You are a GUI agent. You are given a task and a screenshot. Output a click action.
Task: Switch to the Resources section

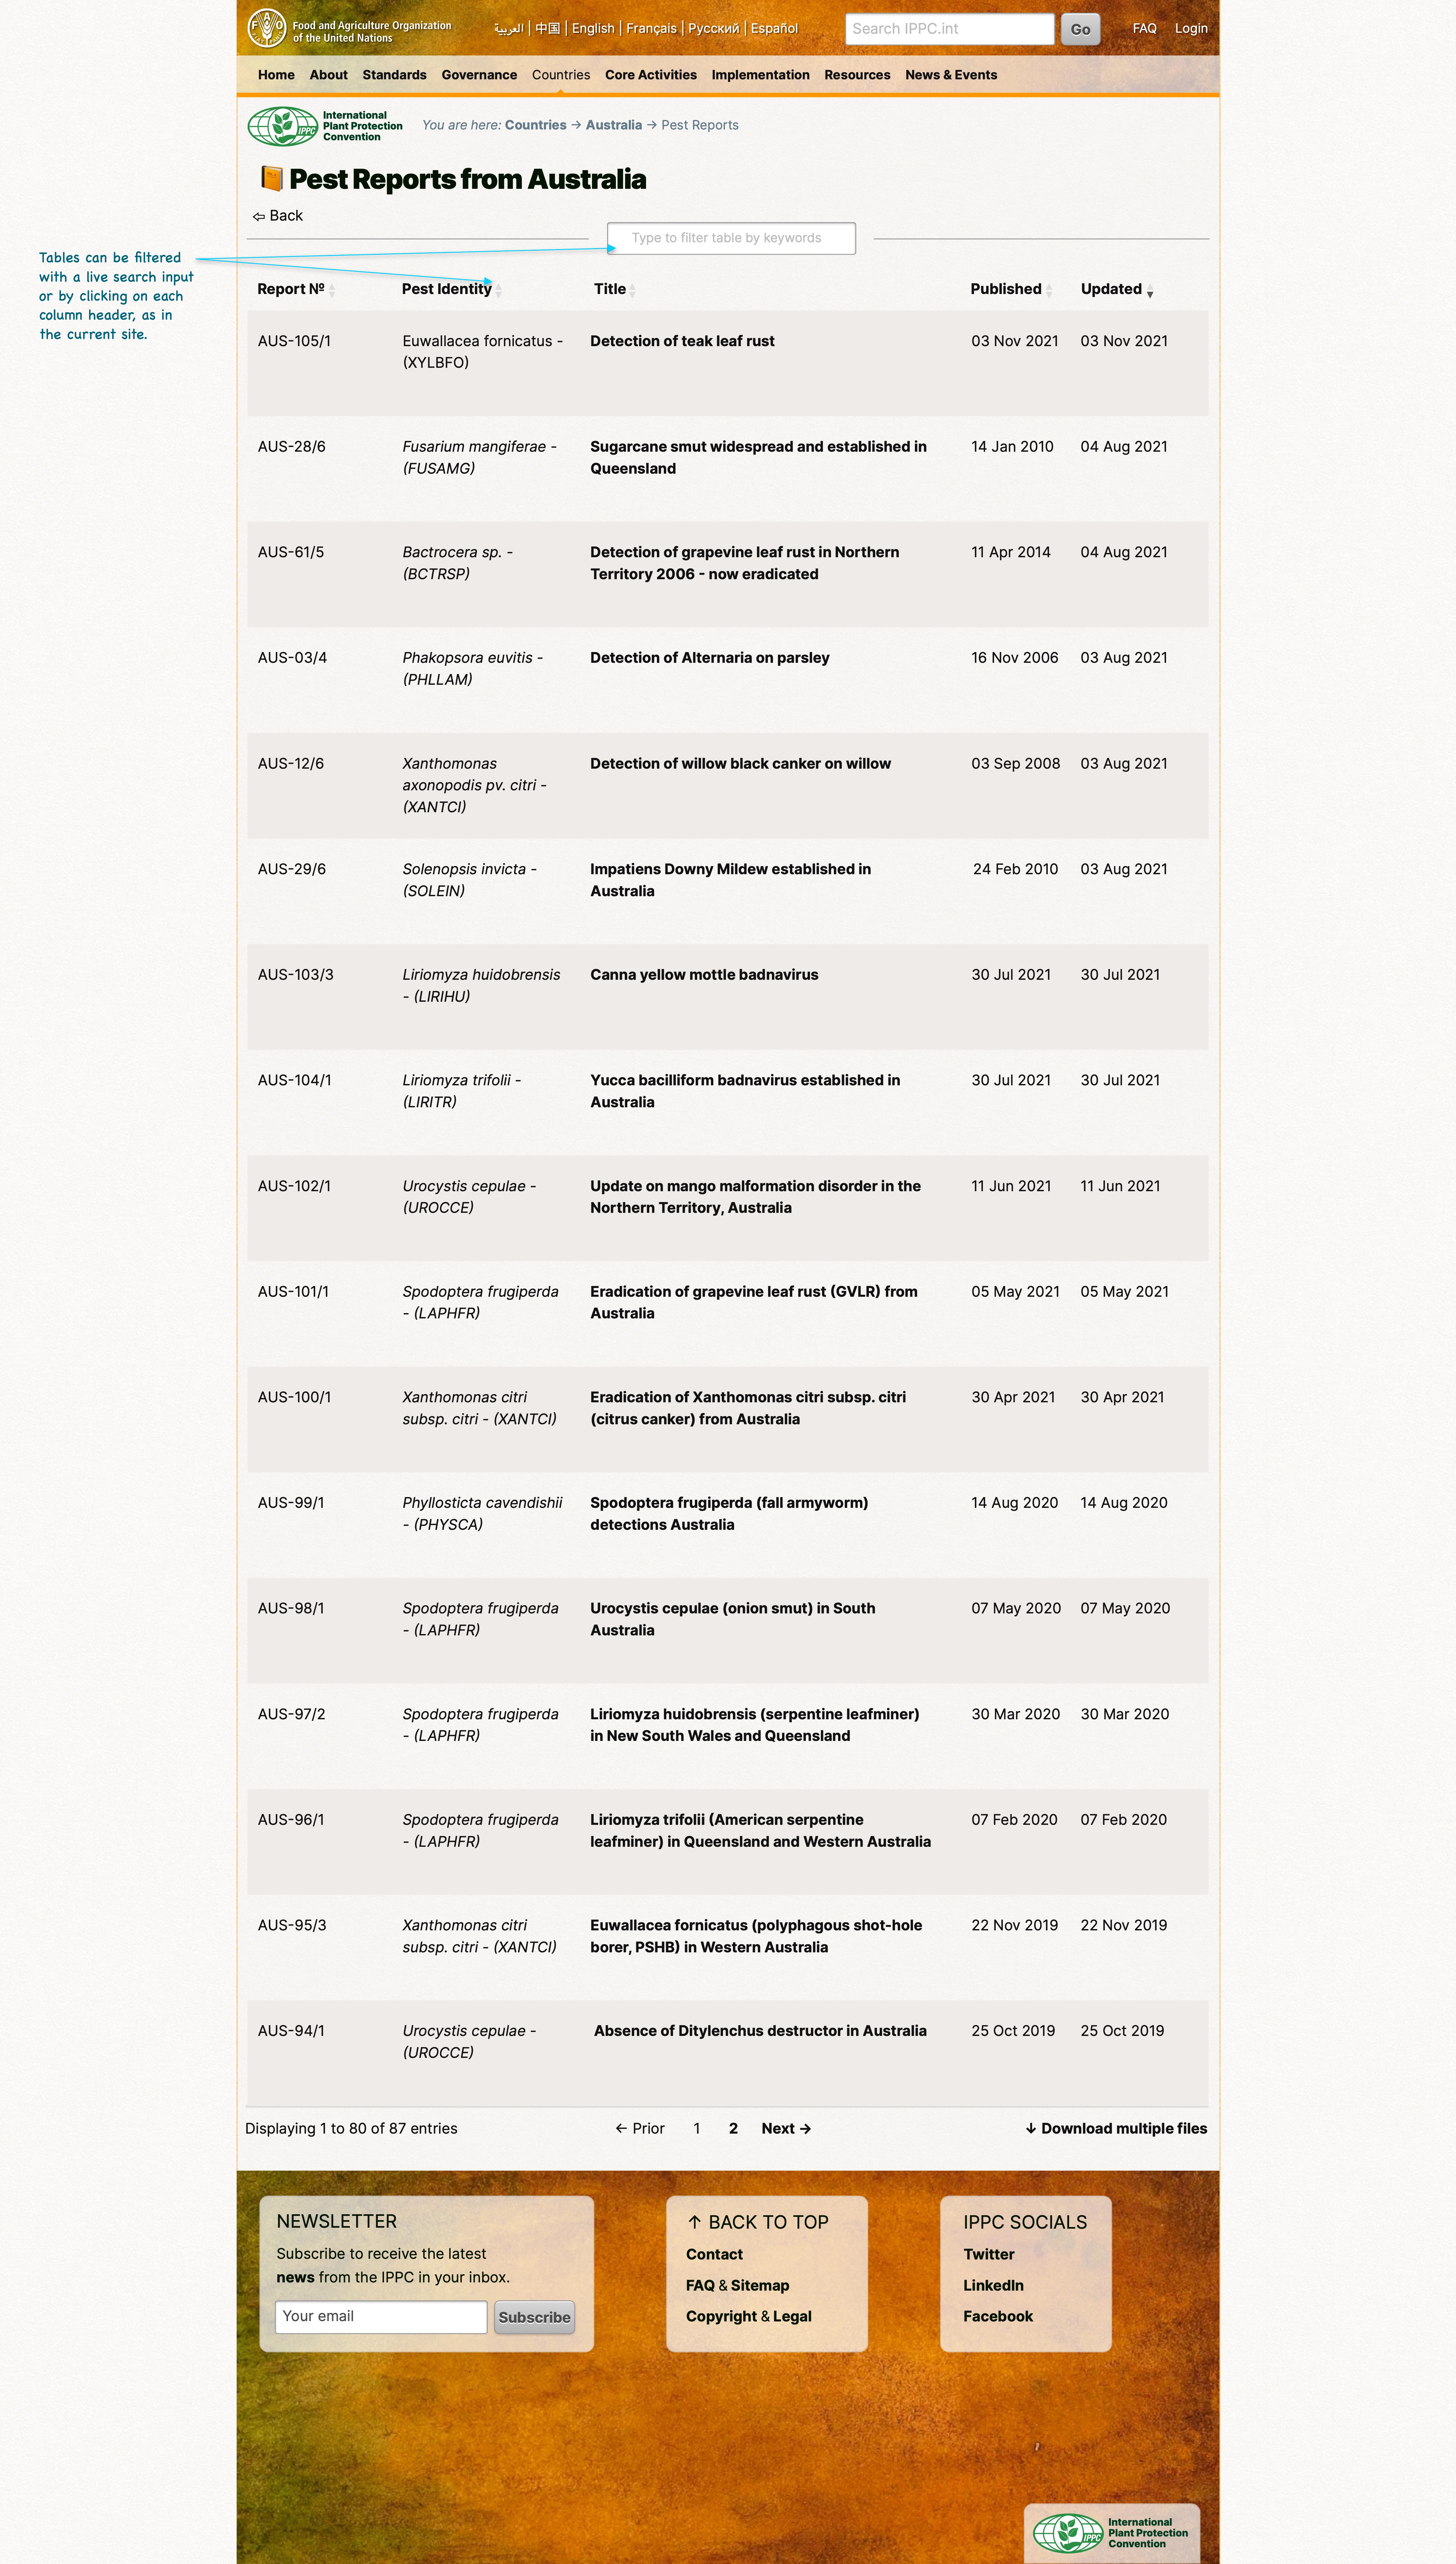(x=857, y=75)
